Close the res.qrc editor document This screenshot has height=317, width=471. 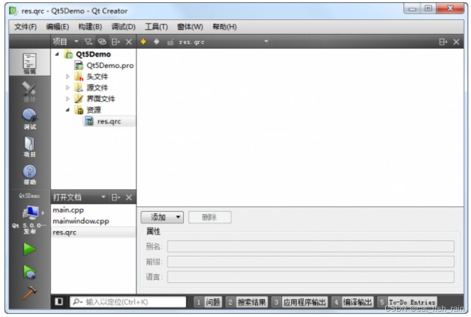[x=456, y=42]
